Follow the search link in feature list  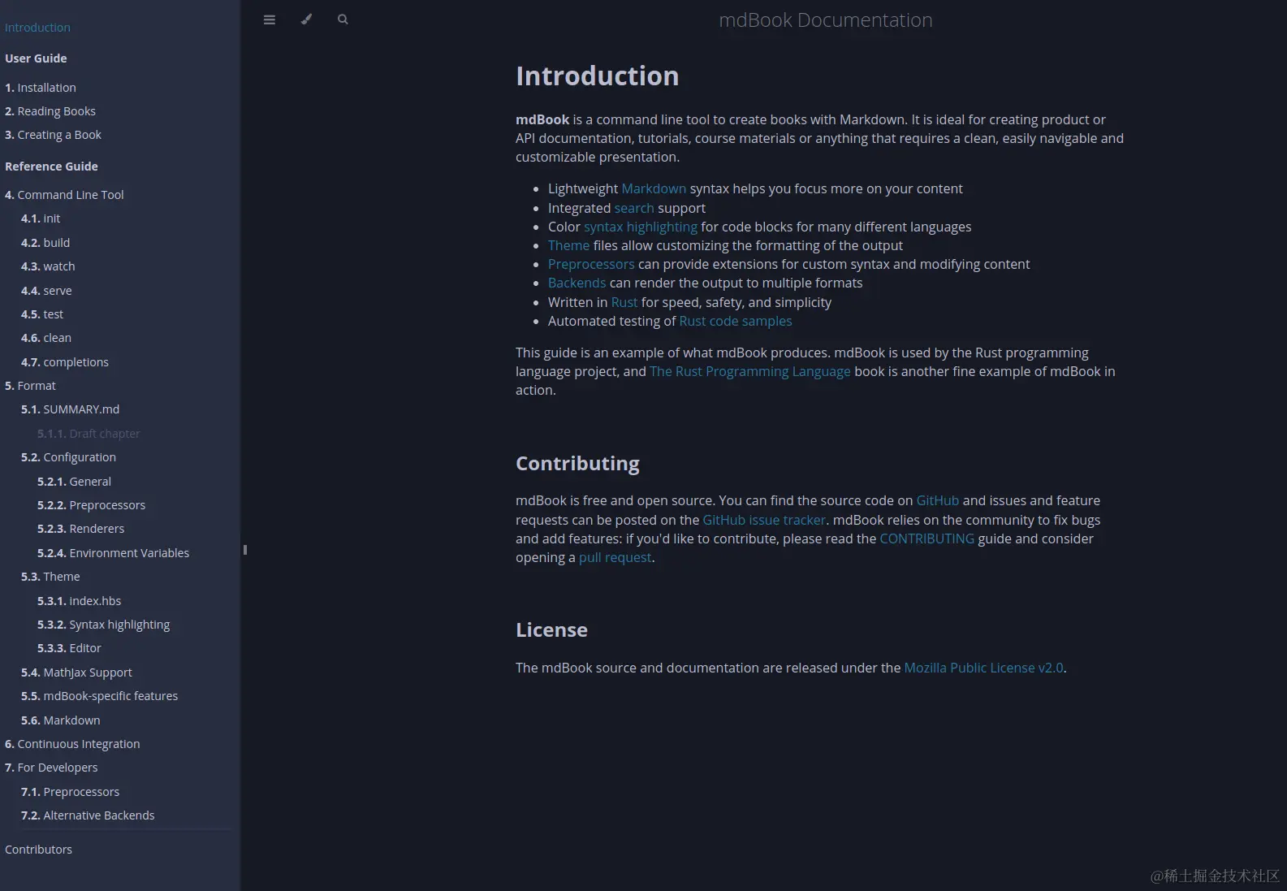pos(634,208)
